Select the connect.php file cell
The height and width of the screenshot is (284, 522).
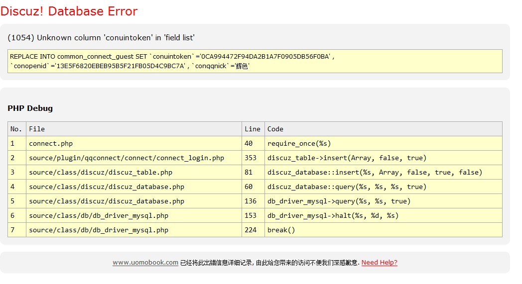(51, 143)
